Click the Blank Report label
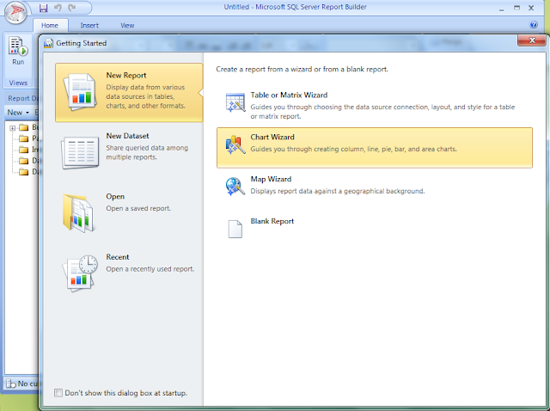Image resolution: width=550 pixels, height=411 pixels. coord(272,222)
